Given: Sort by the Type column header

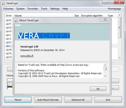Looking at the screenshot, I should pos(112,16).
